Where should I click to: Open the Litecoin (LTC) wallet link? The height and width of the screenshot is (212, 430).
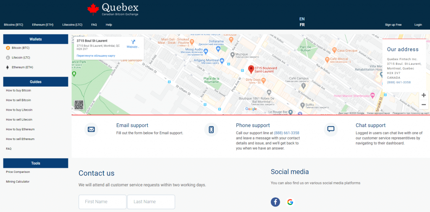click(x=21, y=58)
